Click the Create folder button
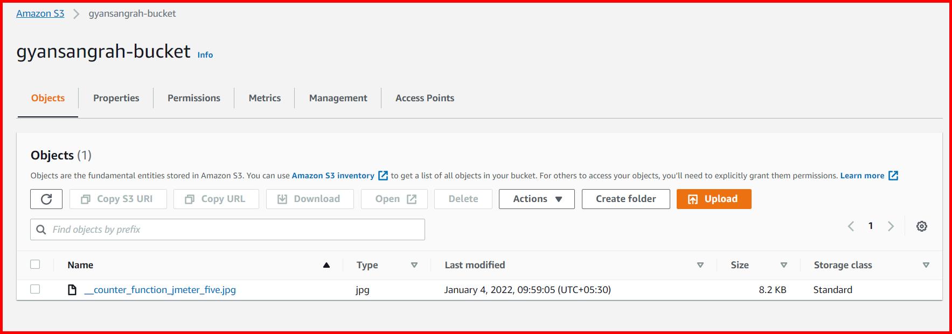Image resolution: width=952 pixels, height=334 pixels. point(626,199)
